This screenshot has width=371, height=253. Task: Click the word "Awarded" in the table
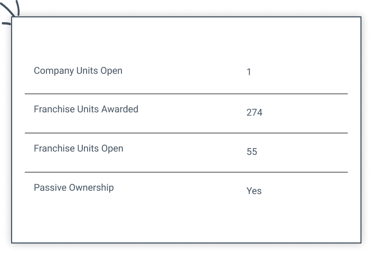point(120,110)
